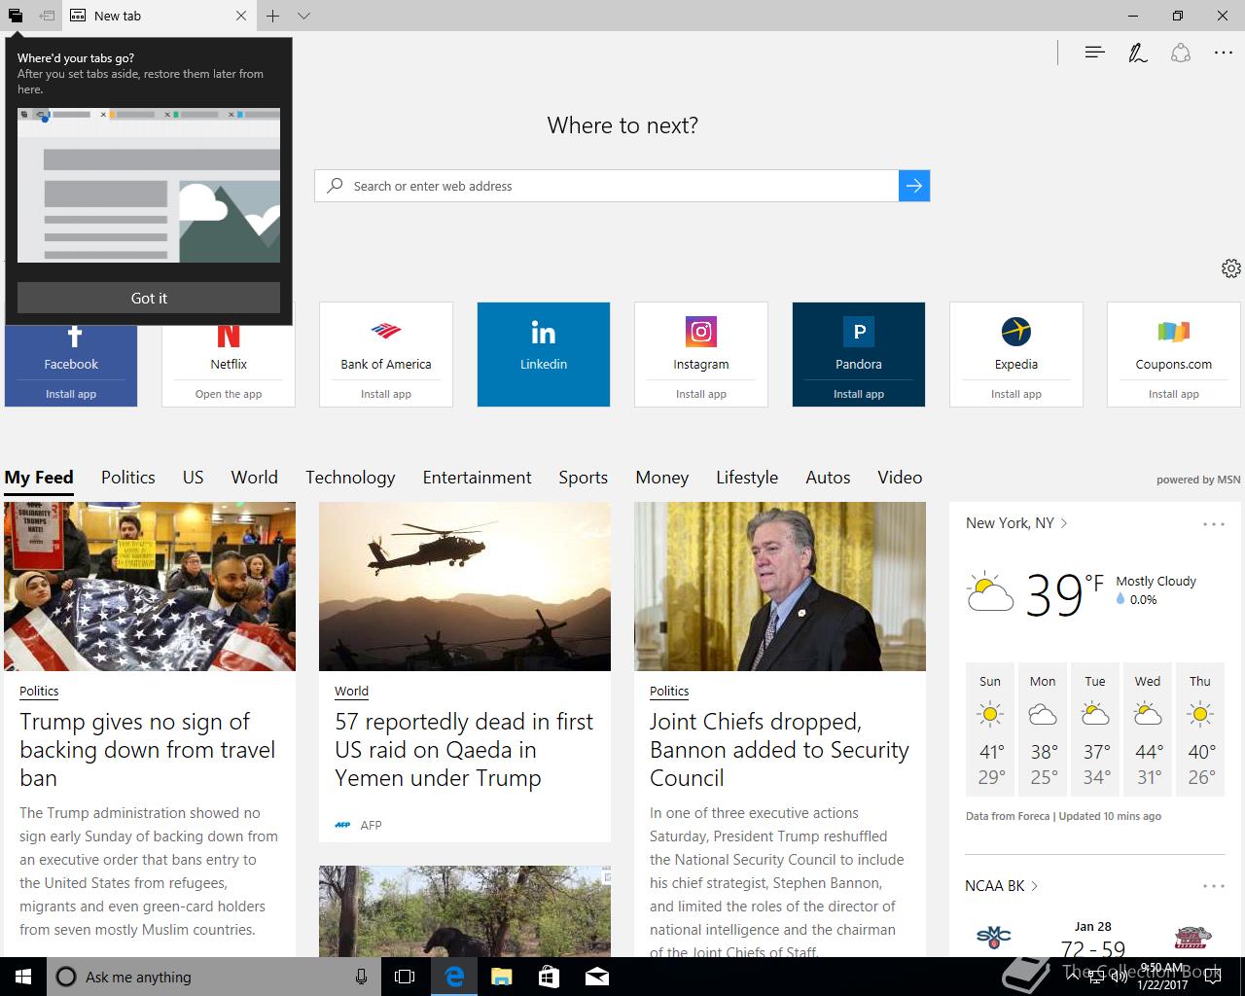Image resolution: width=1245 pixels, height=996 pixels.
Task: Select the Sun forecast column
Action: click(x=990, y=731)
